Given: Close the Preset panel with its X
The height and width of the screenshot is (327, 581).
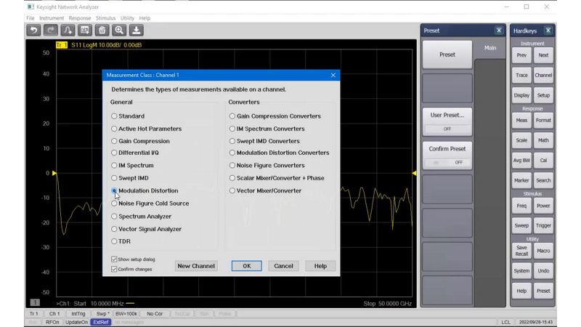Looking at the screenshot, I should pyautogui.click(x=499, y=31).
